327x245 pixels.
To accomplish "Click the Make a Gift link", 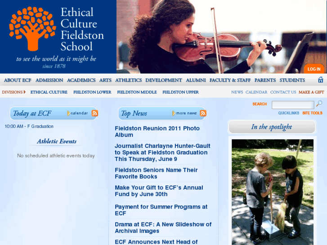I will click(311, 92).
